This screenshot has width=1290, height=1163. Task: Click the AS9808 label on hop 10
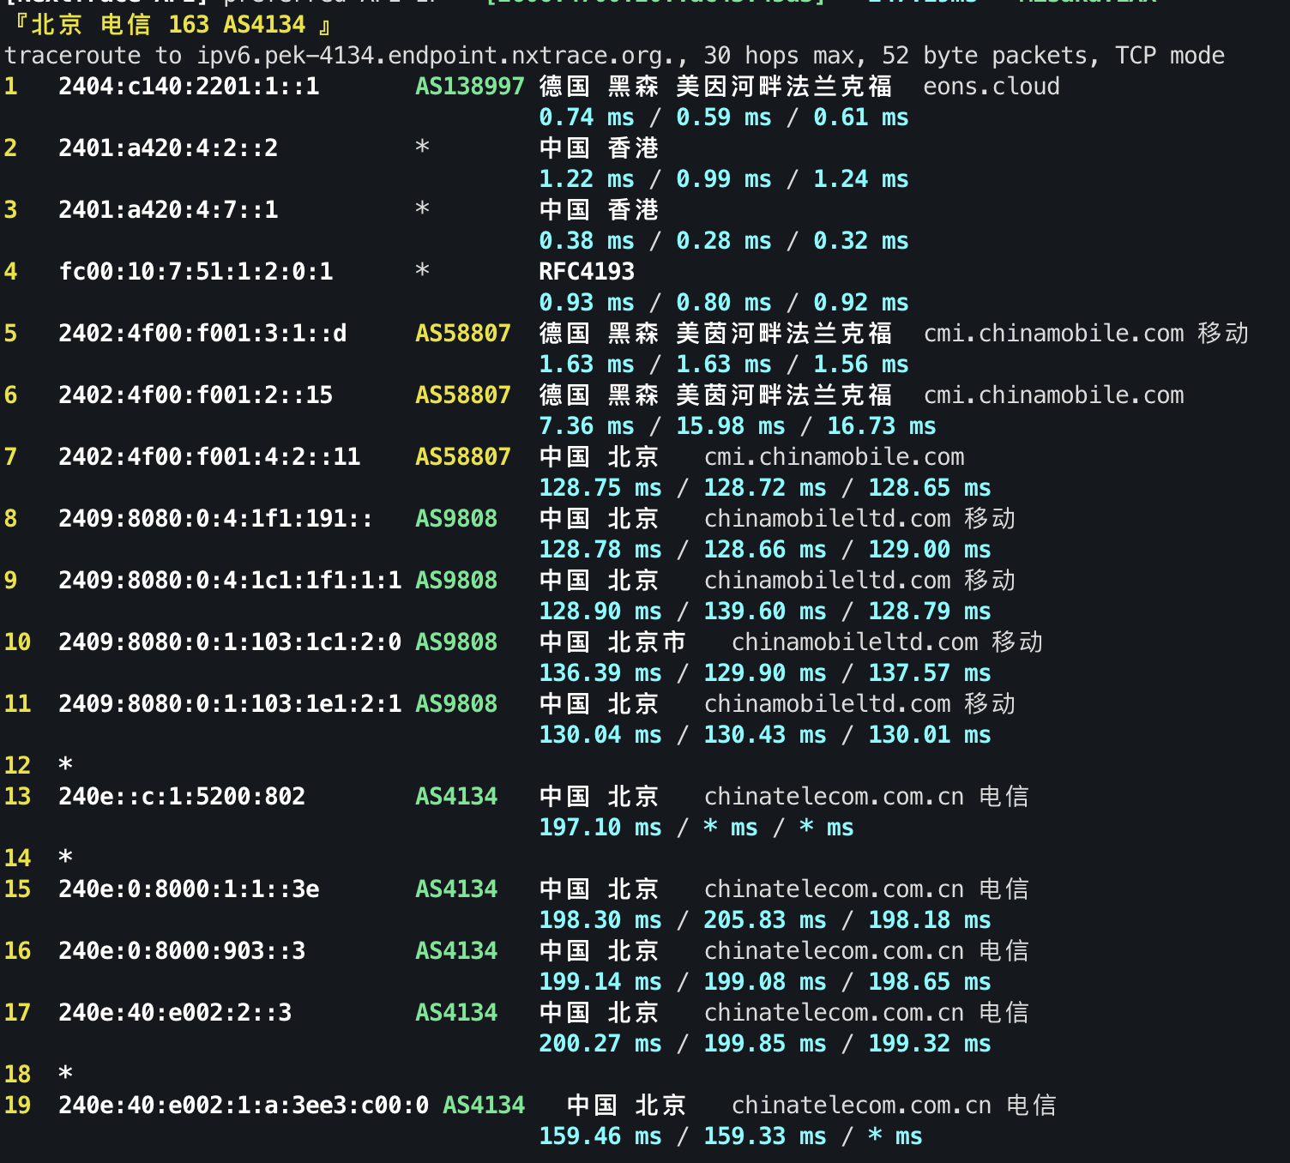tap(455, 642)
